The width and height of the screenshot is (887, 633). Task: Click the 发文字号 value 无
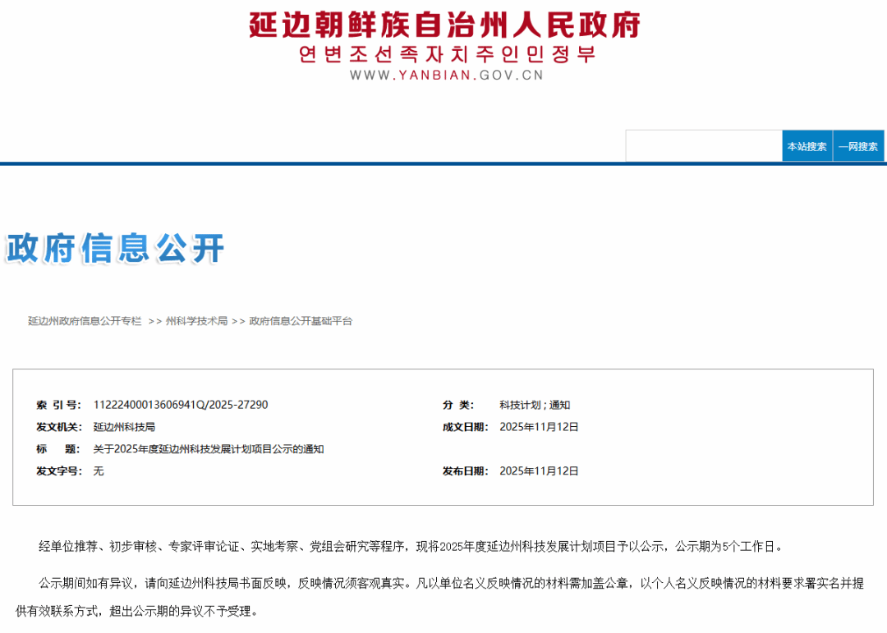pos(99,471)
